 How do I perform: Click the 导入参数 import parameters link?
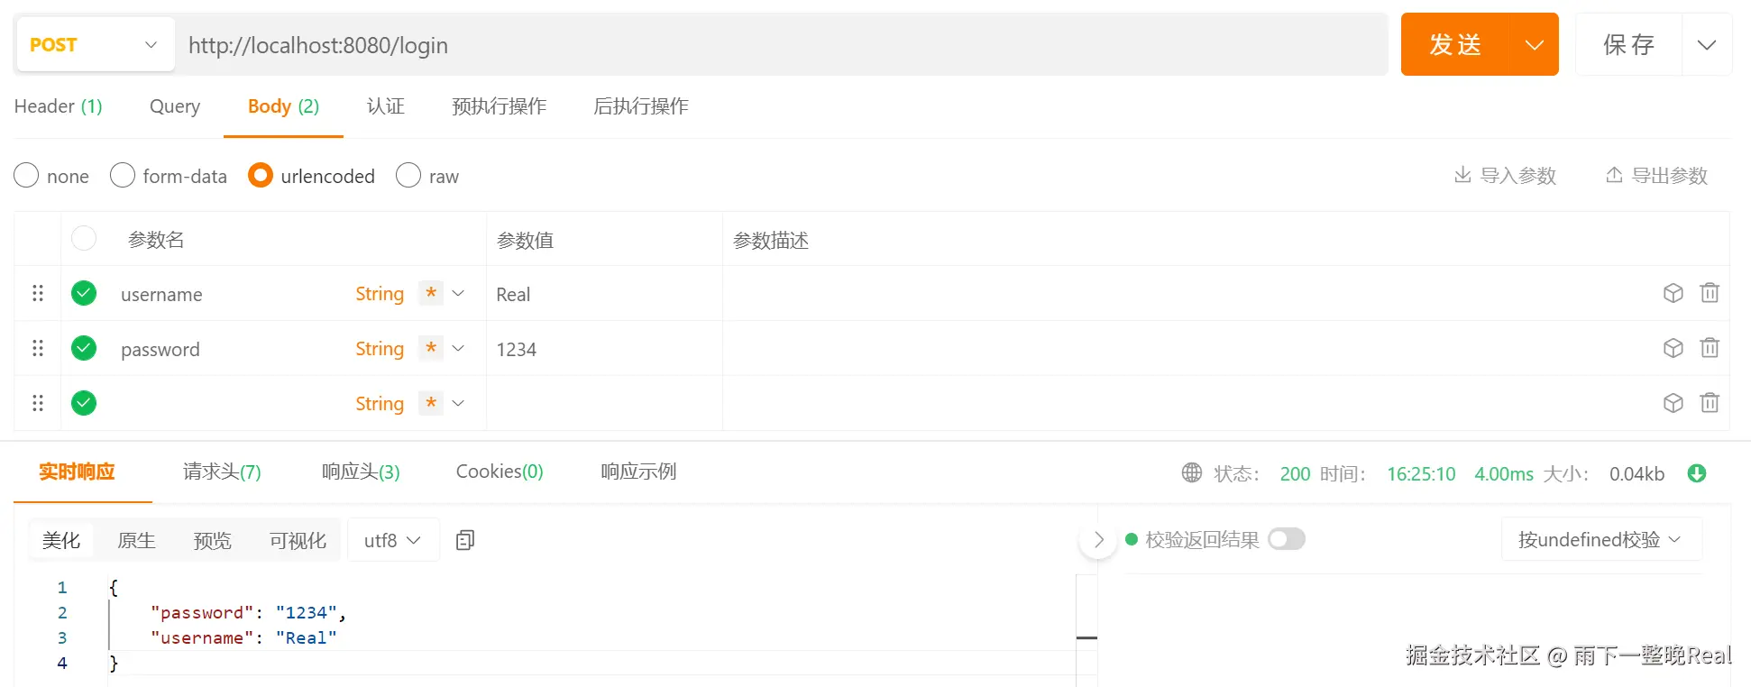coord(1505,176)
